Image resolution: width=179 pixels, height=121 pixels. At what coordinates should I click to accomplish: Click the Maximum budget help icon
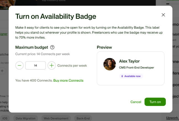point(52,47)
